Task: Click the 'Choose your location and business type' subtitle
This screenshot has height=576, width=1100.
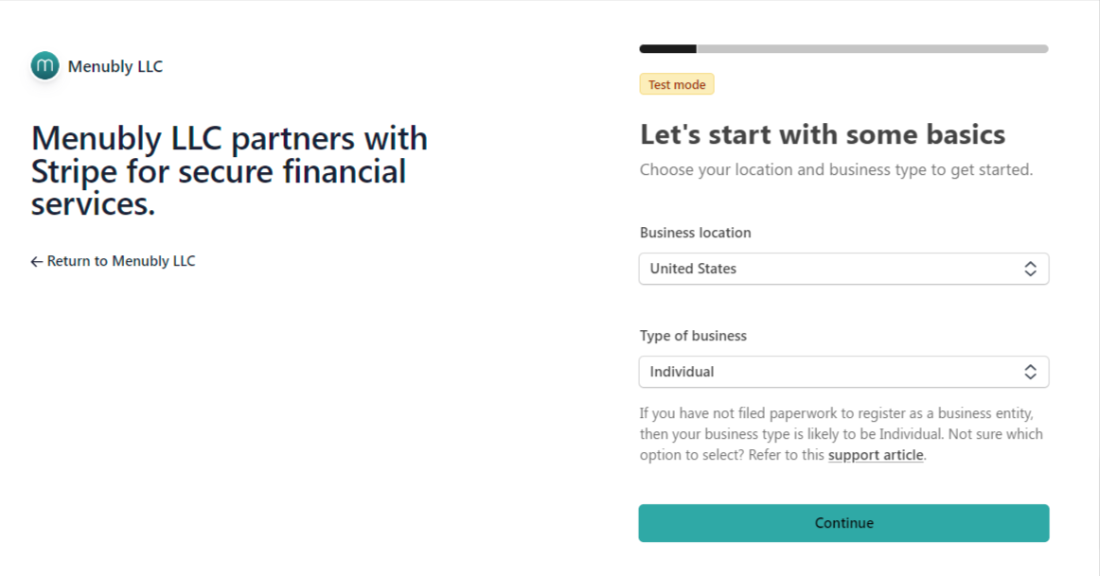Action: pos(836,170)
